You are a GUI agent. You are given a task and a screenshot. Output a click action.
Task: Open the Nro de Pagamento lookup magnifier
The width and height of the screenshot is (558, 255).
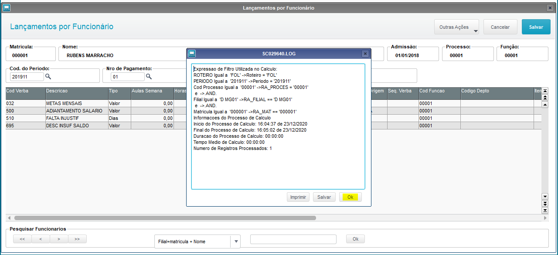click(149, 76)
